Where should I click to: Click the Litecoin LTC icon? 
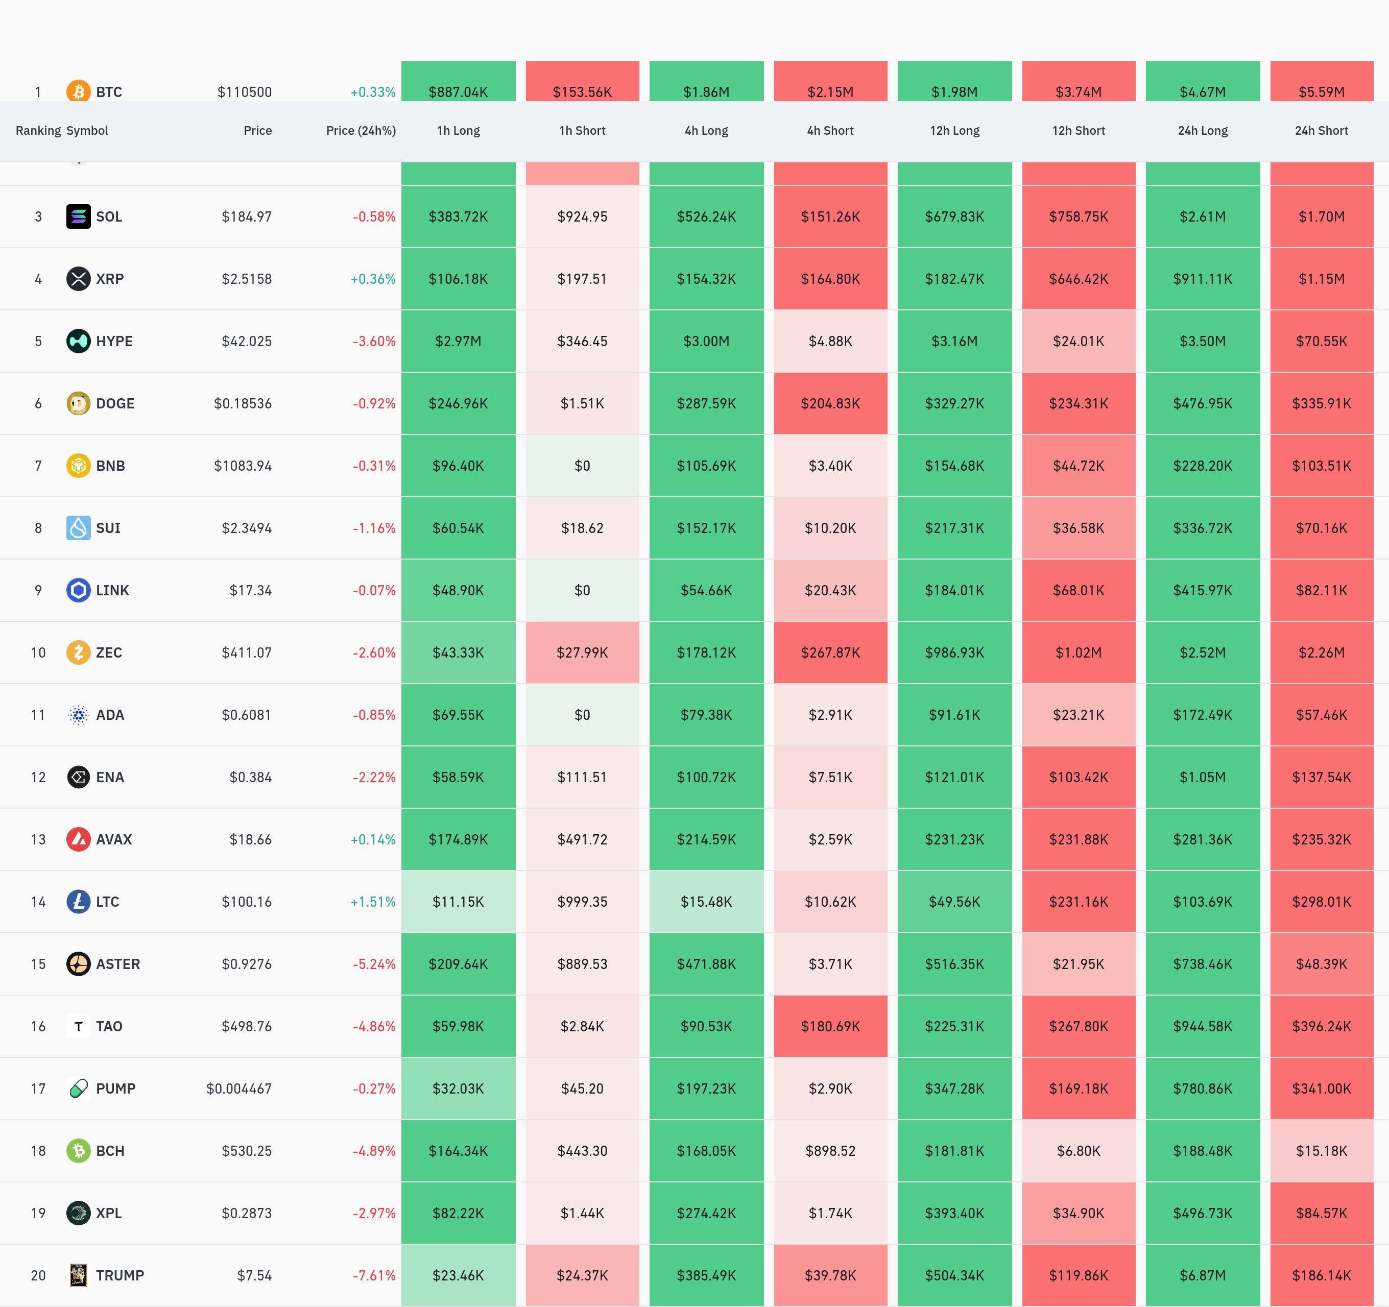click(78, 902)
